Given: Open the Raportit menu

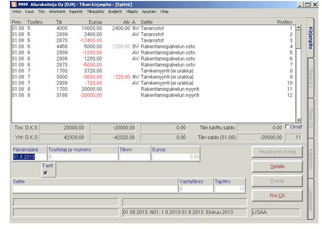Looking at the screenshot, I should pos(76,12).
